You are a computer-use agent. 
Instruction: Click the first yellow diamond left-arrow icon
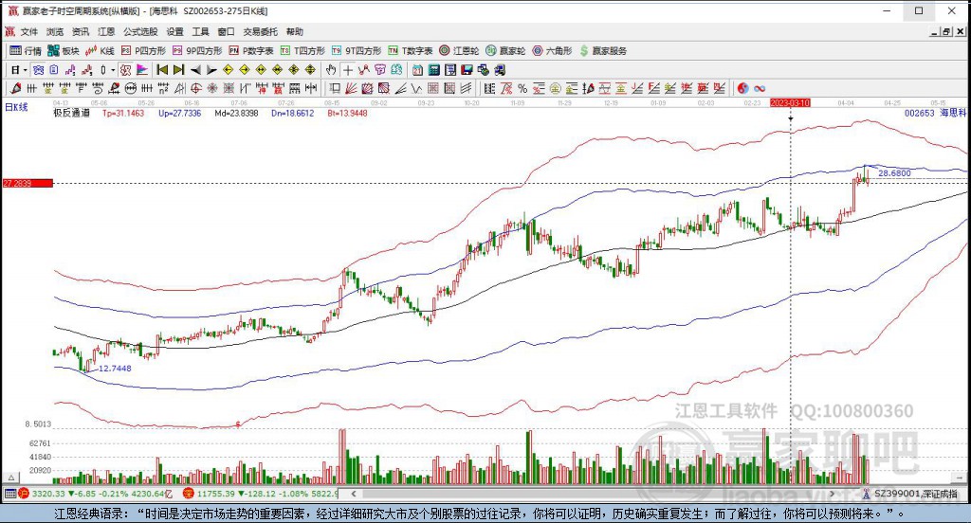228,70
